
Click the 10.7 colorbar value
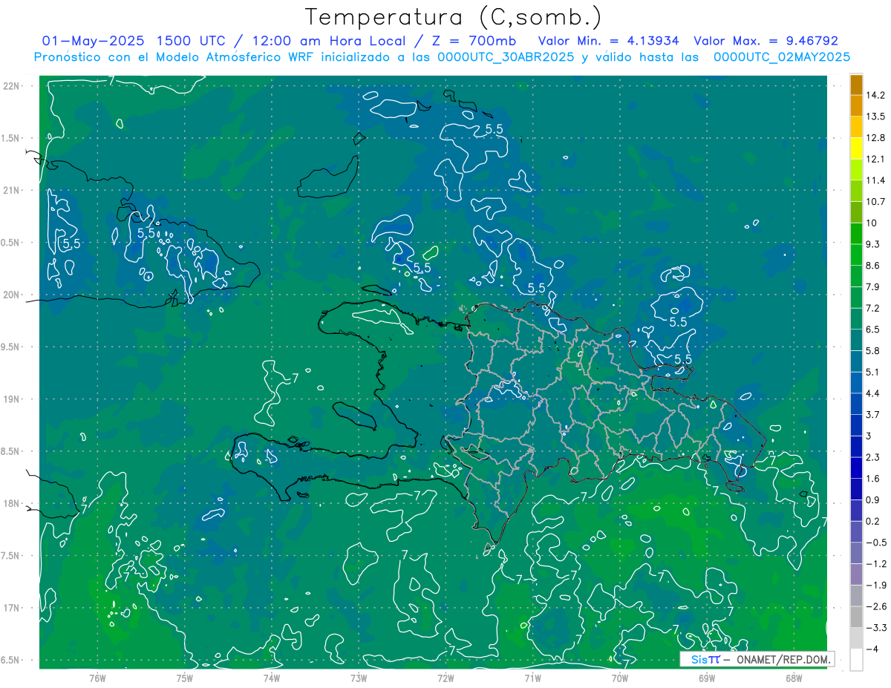[x=875, y=202]
